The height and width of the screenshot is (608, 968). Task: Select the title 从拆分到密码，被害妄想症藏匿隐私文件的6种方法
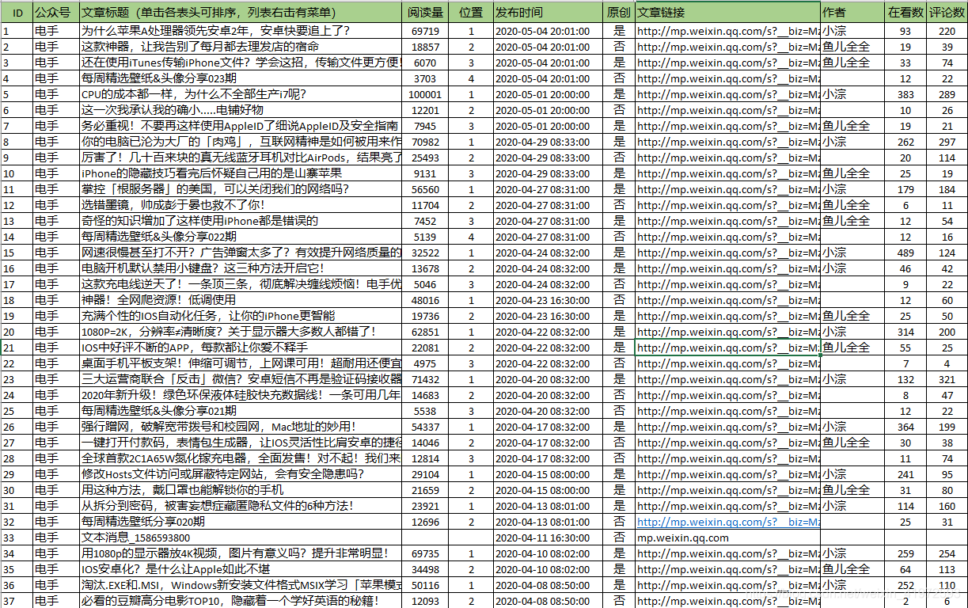[x=218, y=506]
